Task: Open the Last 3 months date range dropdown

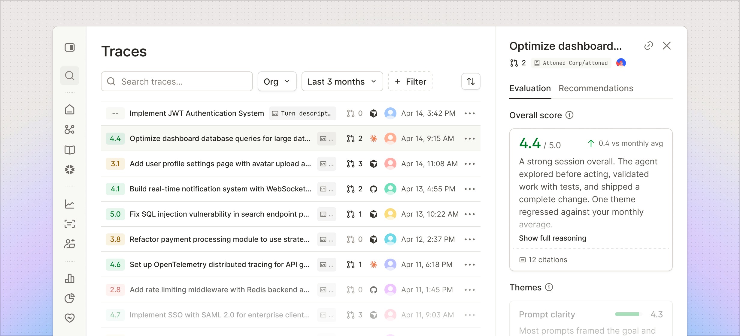Action: point(342,81)
